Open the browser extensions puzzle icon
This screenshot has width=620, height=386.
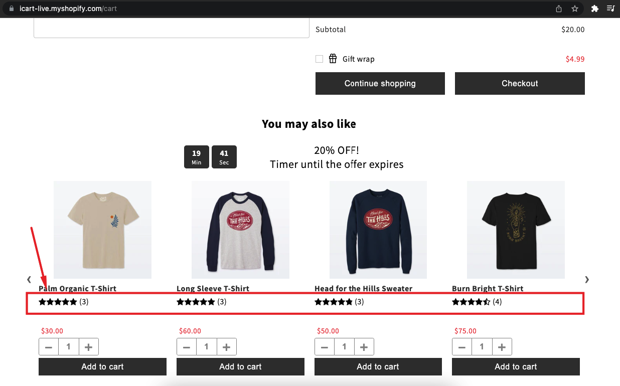coord(595,9)
